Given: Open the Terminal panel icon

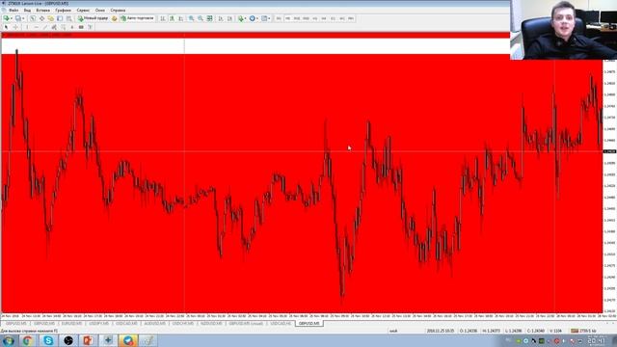Looking at the screenshot, I should 60,18.
